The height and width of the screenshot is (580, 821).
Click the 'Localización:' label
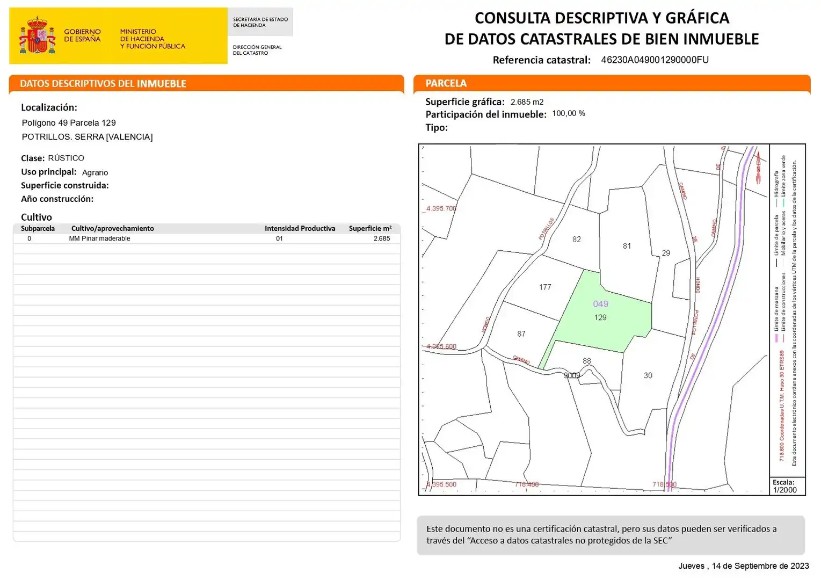pos(49,107)
